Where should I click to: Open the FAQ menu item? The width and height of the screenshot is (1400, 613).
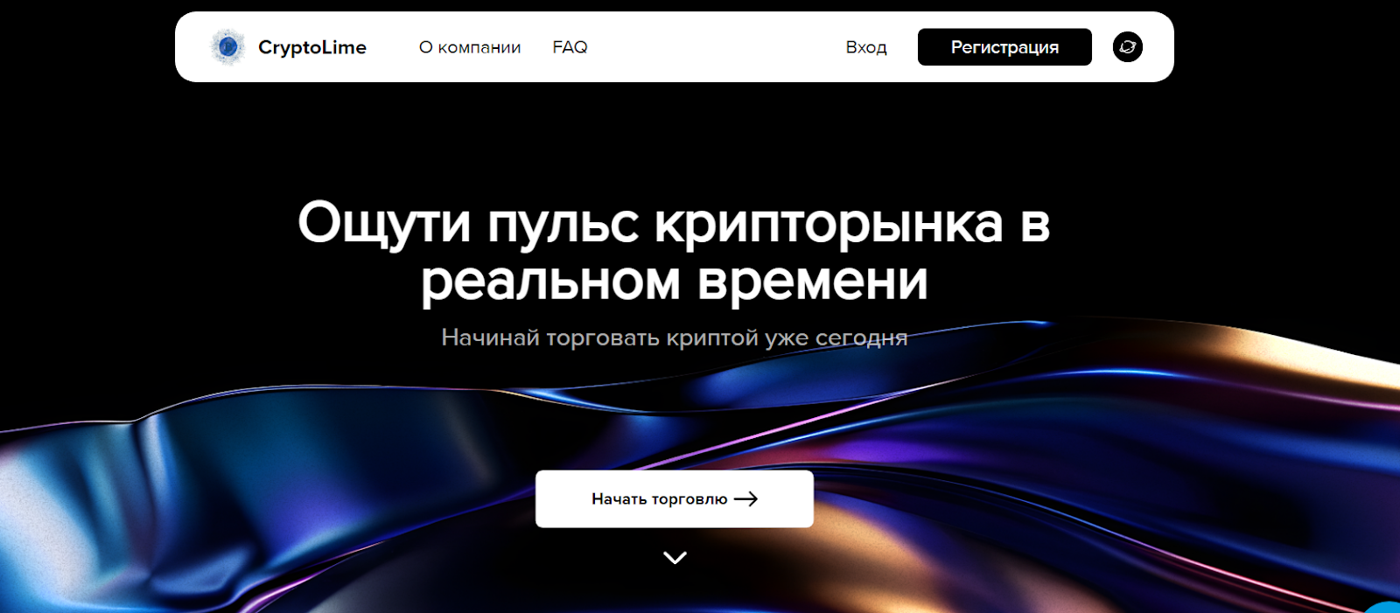(x=570, y=47)
